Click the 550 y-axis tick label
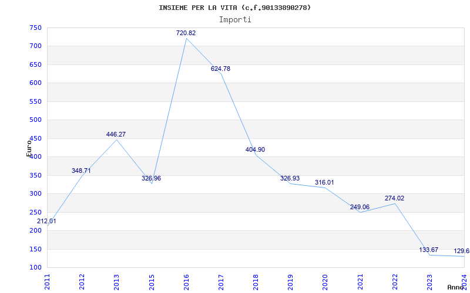 click(x=35, y=101)
